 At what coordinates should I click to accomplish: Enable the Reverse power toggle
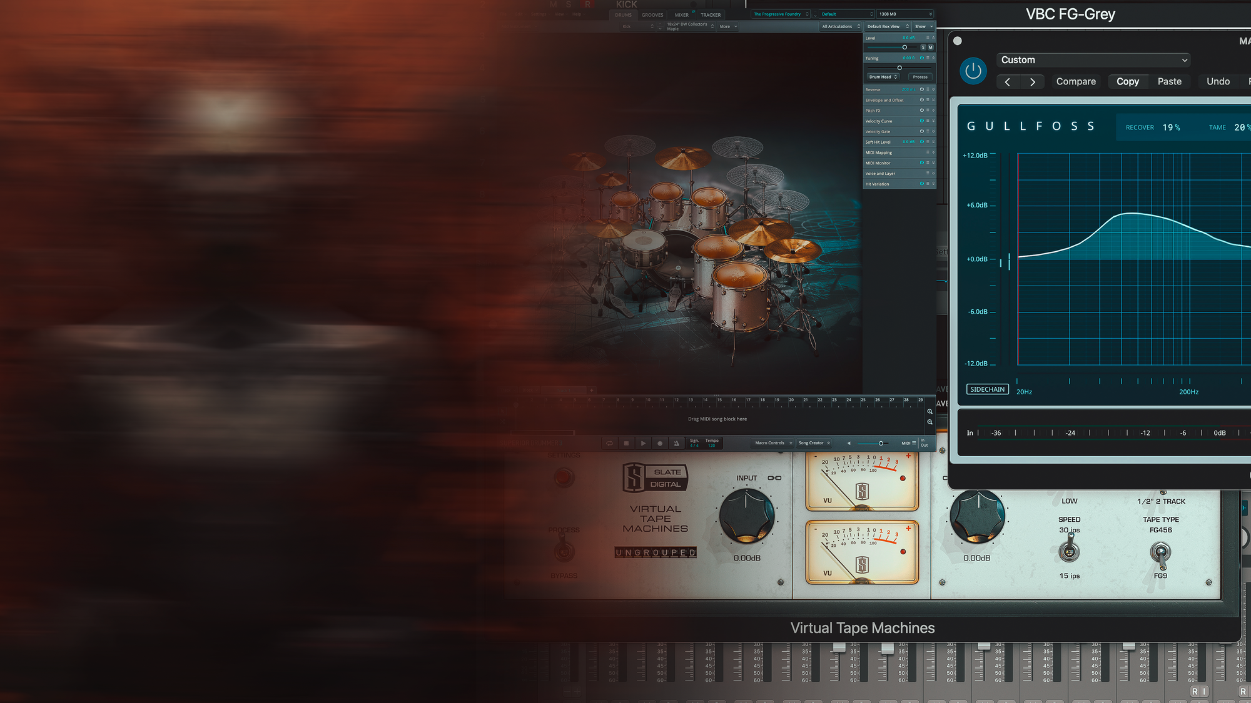tap(921, 89)
